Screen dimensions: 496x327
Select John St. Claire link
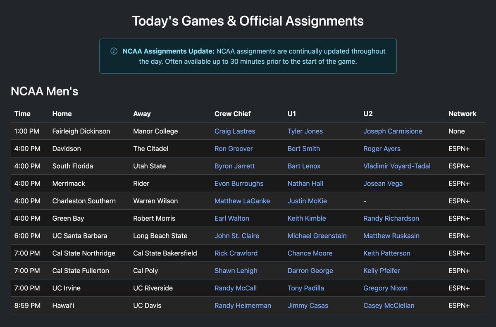click(x=237, y=236)
